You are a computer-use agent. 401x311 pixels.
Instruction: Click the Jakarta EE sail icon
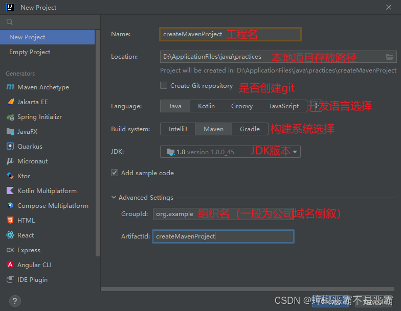(10, 102)
